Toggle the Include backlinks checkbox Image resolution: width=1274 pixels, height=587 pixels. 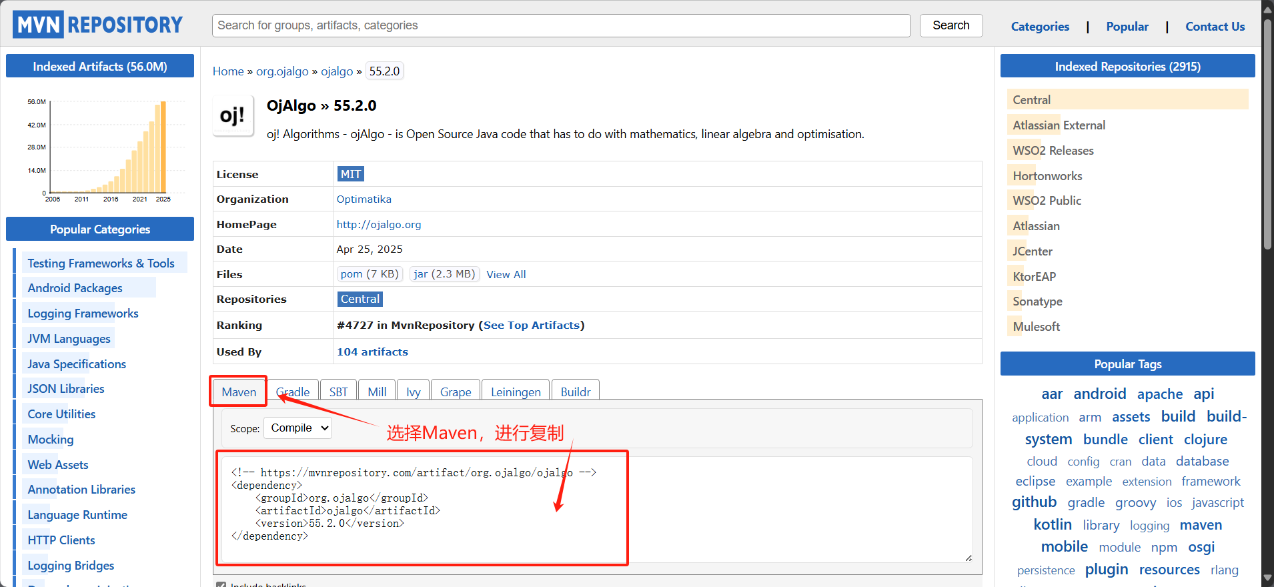221,584
